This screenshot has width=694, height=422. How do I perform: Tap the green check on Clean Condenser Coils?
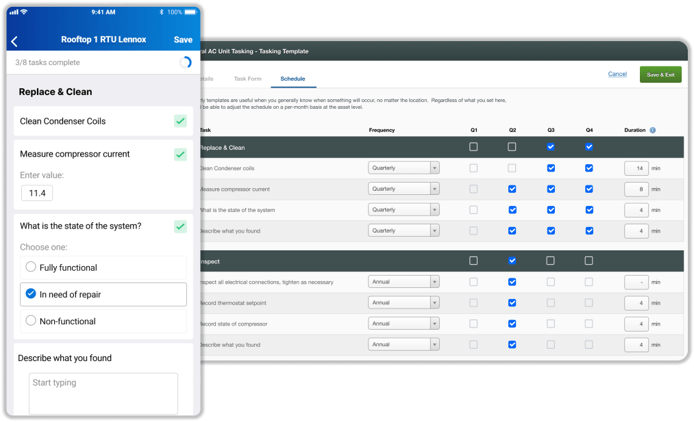pos(180,121)
